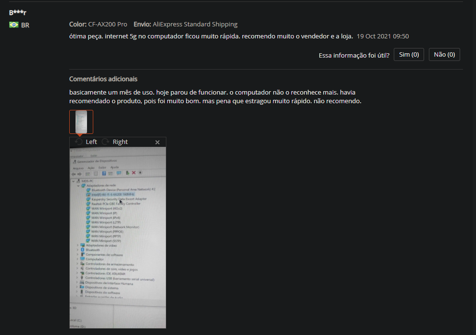Click additional comment starting 'basicamente um mês'
Screen dimensions: 476x335
tap(215, 96)
